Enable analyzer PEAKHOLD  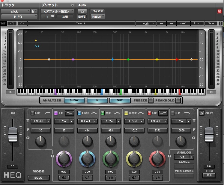click(x=178, y=100)
